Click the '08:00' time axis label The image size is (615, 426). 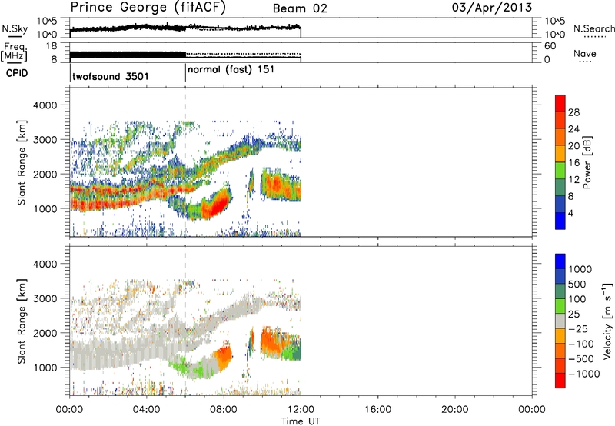224,410
